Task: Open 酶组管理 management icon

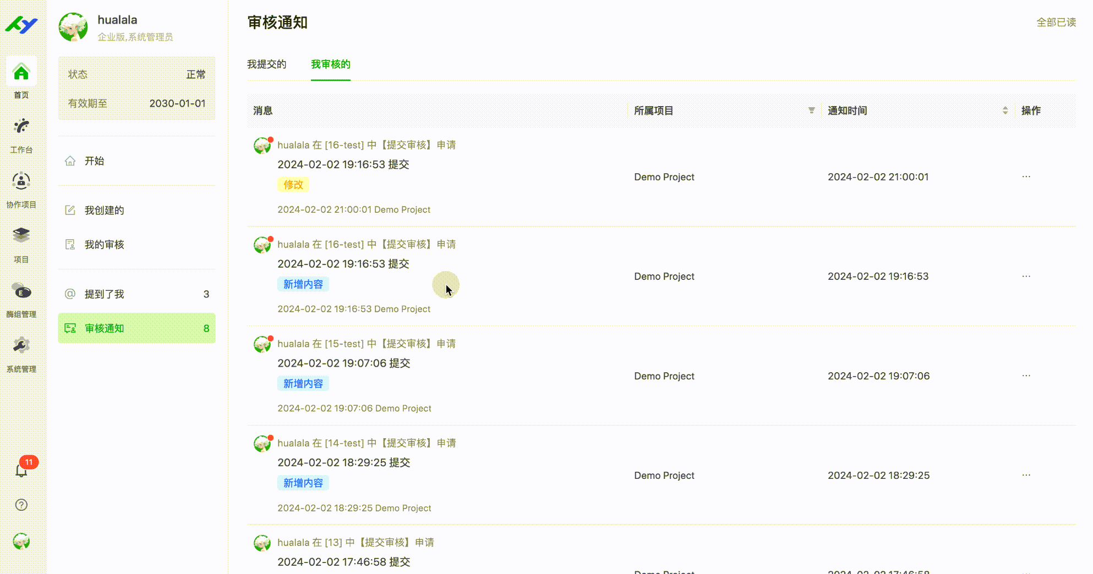Action: tap(21, 291)
